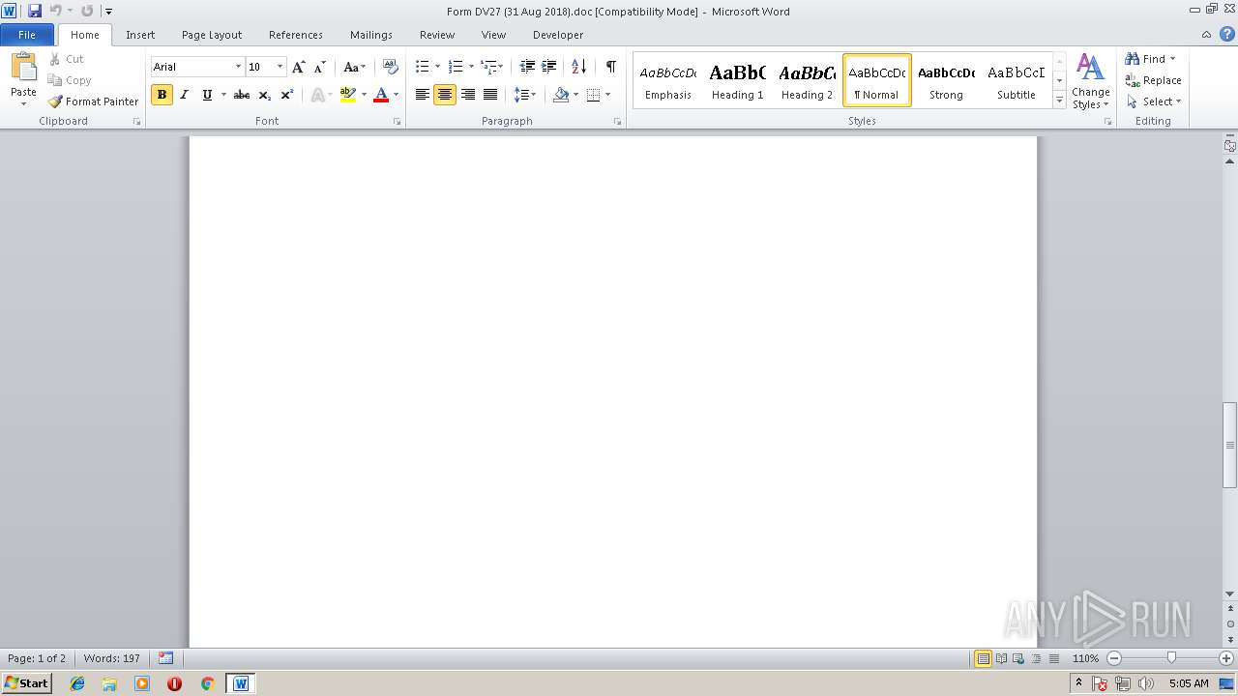This screenshot has width=1238, height=696.
Task: Click the Word Help question mark icon
Action: pyautogui.click(x=1227, y=35)
